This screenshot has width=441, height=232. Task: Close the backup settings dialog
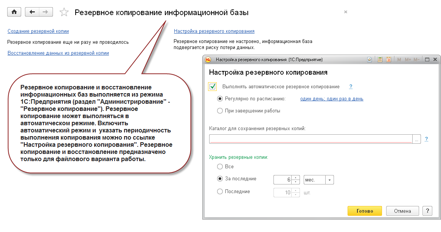click(435, 60)
